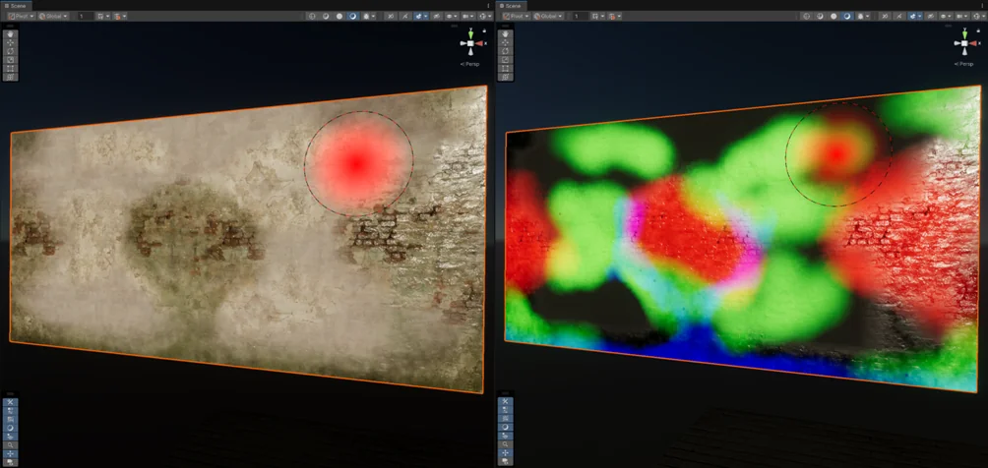Screen dimensions: 988x468
Task: Select the right Scene tab
Action: [511, 6]
